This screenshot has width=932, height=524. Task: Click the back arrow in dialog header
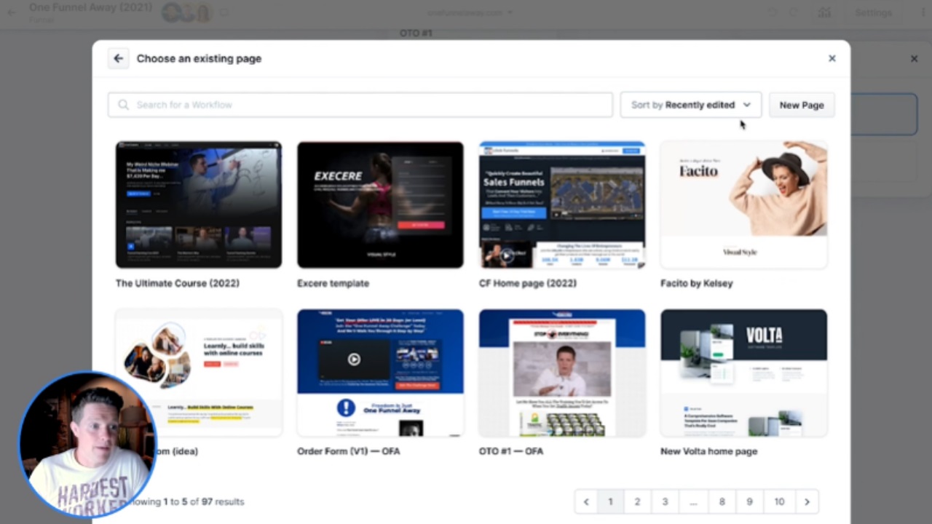point(118,58)
